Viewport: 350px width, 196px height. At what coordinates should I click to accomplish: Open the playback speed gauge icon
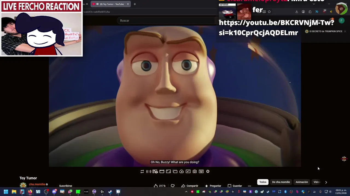coord(182,171)
